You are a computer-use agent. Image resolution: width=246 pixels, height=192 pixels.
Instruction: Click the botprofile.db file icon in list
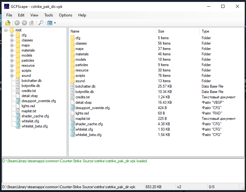coord(73,92)
